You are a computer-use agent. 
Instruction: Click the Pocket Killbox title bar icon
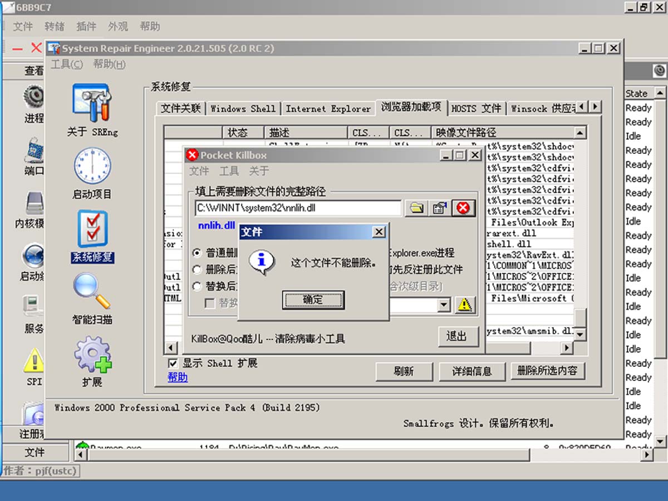[192, 155]
